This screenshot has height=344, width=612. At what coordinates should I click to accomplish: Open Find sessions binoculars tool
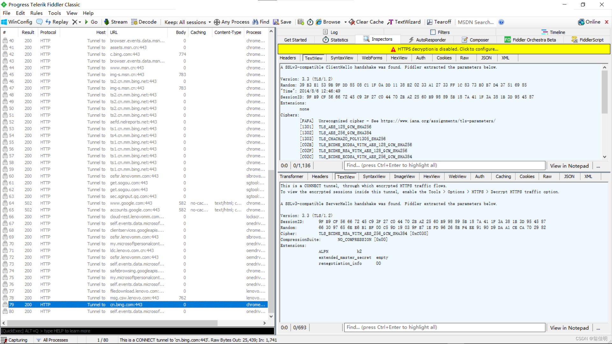(x=261, y=22)
